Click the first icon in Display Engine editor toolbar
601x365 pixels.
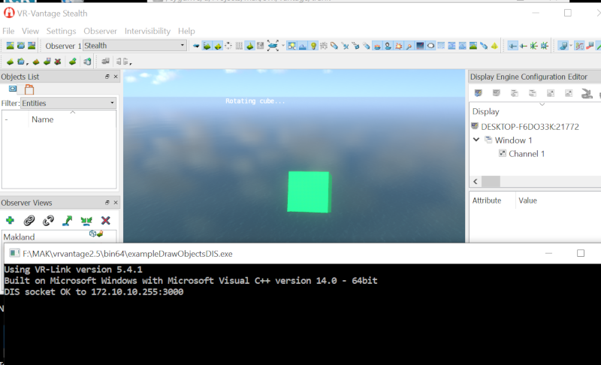479,93
